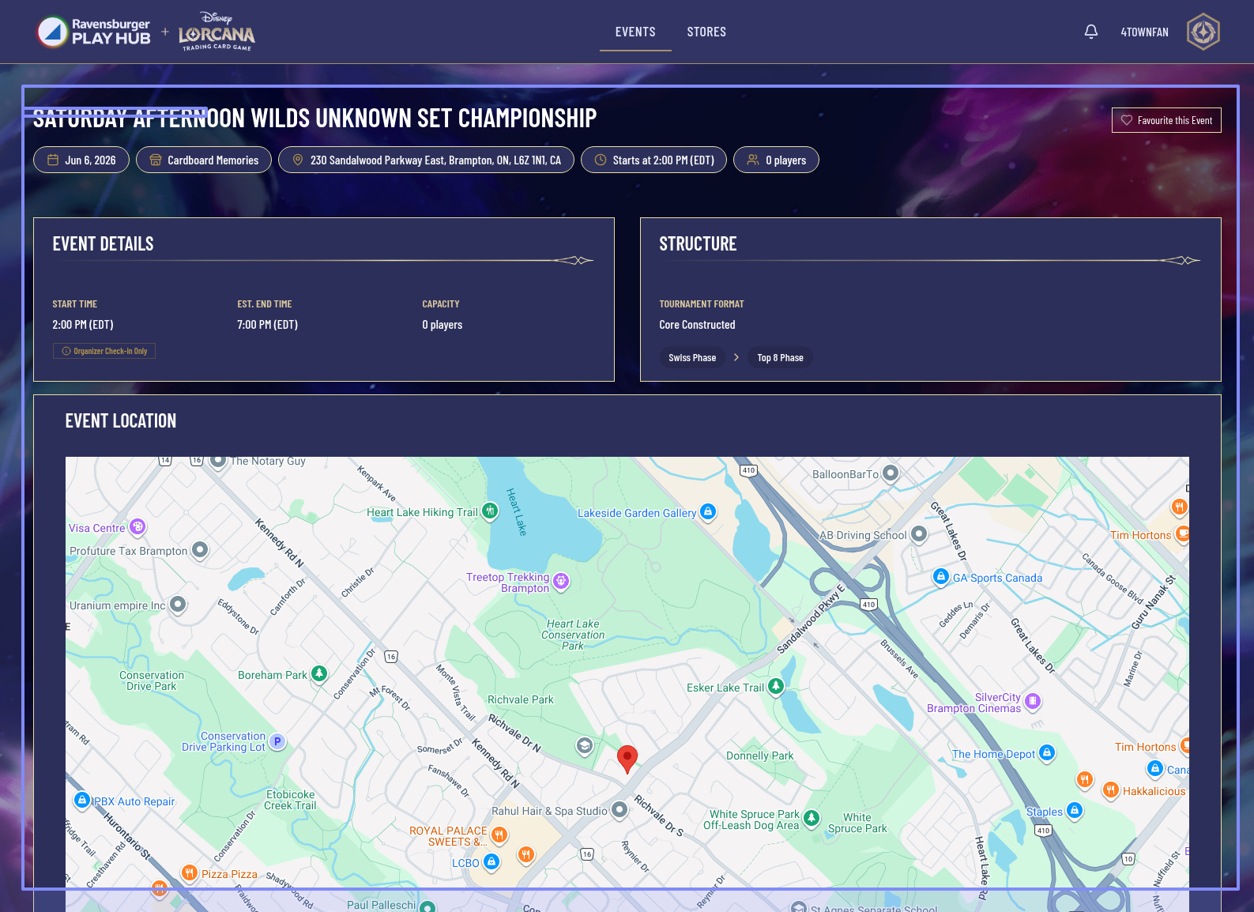Screen dimensions: 1254x912
Task: Select the Top 8 Phase chip
Action: pyautogui.click(x=780, y=358)
